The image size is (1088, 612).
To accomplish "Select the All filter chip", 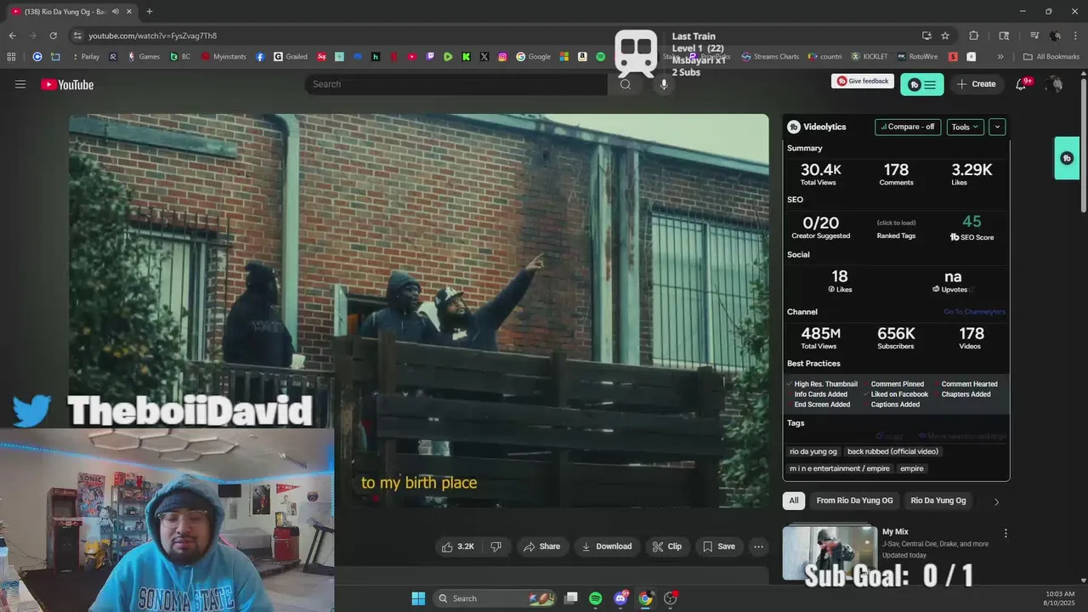I will click(x=794, y=501).
